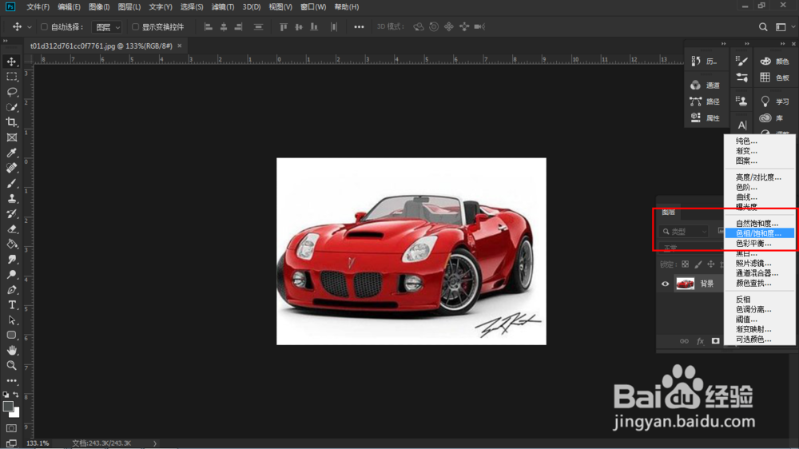This screenshot has width=799, height=449.
Task: Open the 历史记录 panel icon
Action: (706, 62)
